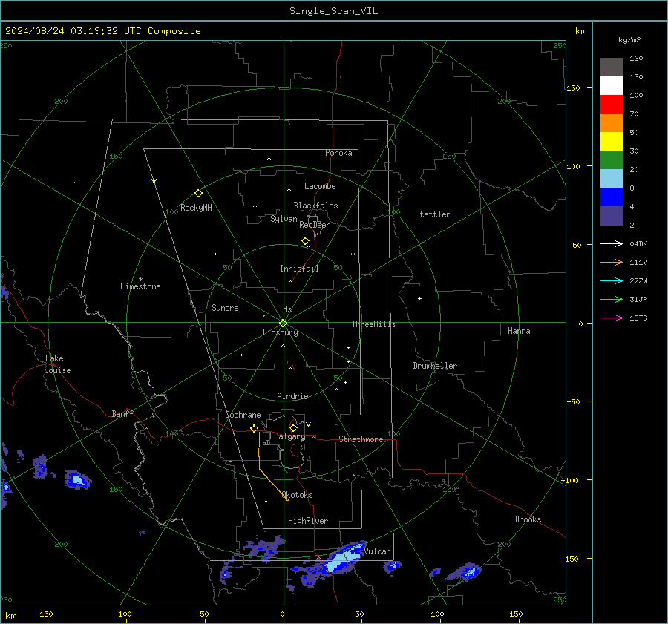Click the storm cell south of Banff at the 150 km ring
Screen dimensions: 668x624
tap(77, 480)
